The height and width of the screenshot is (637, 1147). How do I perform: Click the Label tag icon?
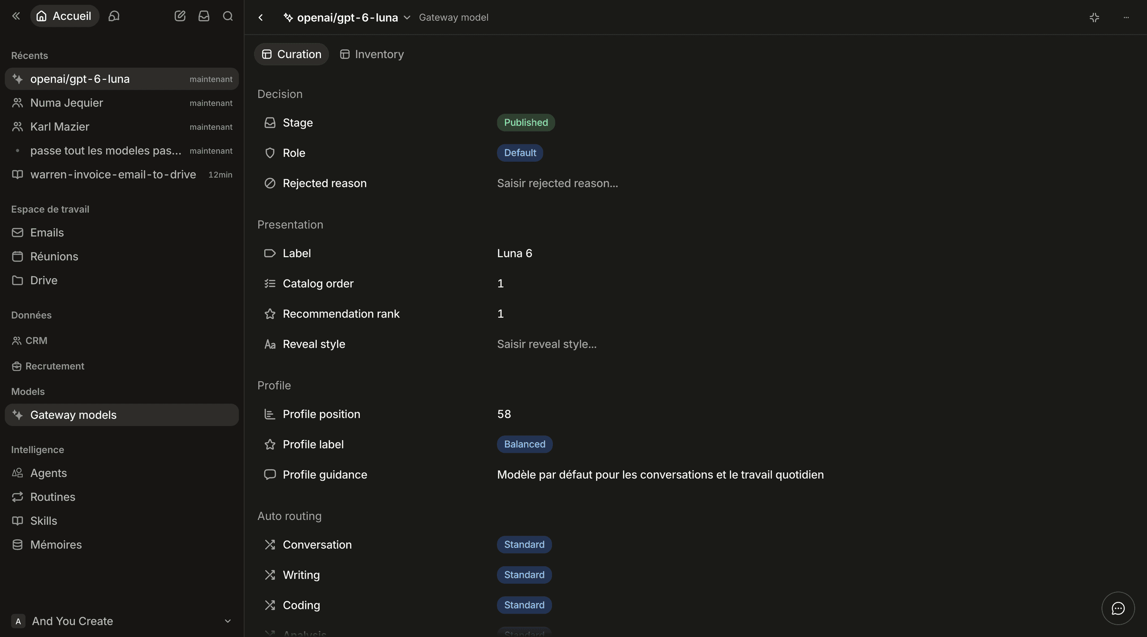point(270,254)
